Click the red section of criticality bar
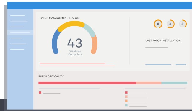Viewport: 192px width, 111px height. tap(87, 83)
